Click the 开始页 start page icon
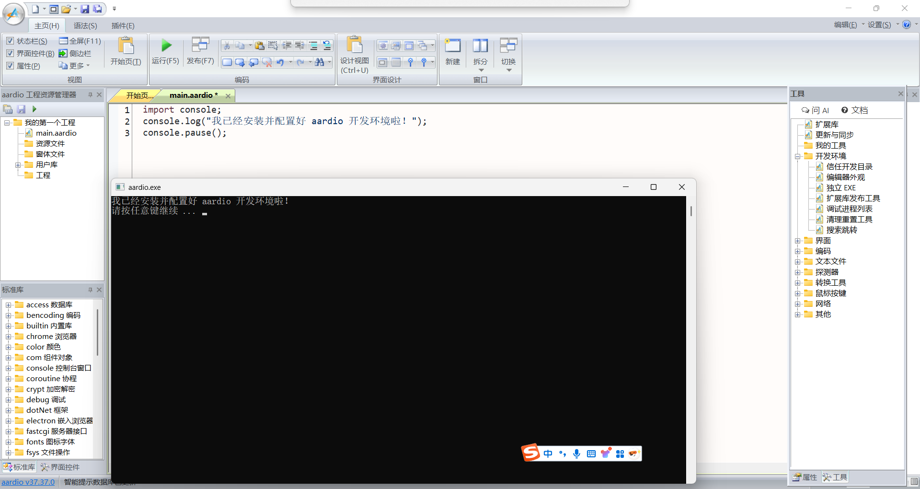Image resolution: width=920 pixels, height=489 pixels. 126,51
